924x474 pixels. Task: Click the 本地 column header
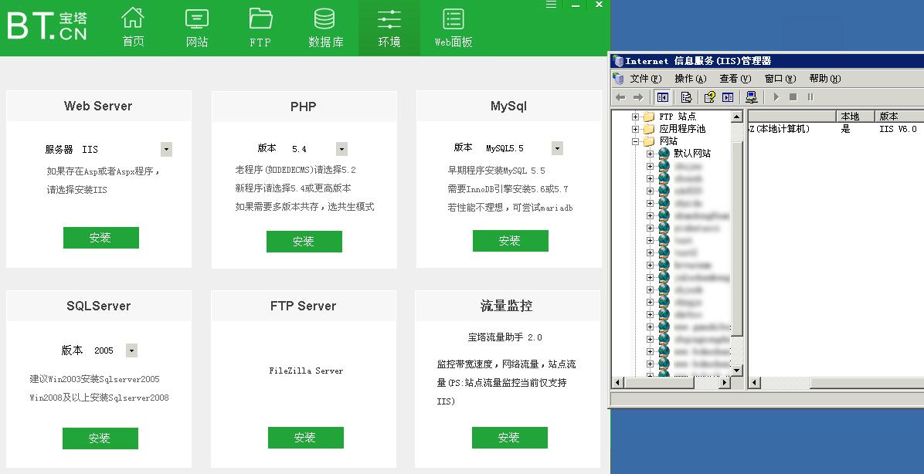(854, 116)
